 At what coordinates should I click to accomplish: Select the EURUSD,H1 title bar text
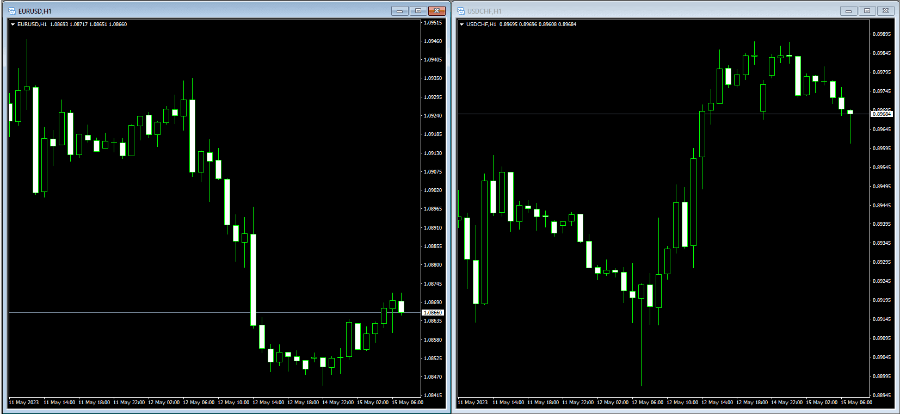[35, 11]
